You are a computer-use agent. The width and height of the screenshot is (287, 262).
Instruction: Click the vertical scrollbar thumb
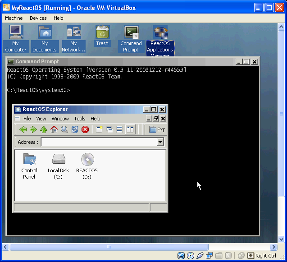281,114
